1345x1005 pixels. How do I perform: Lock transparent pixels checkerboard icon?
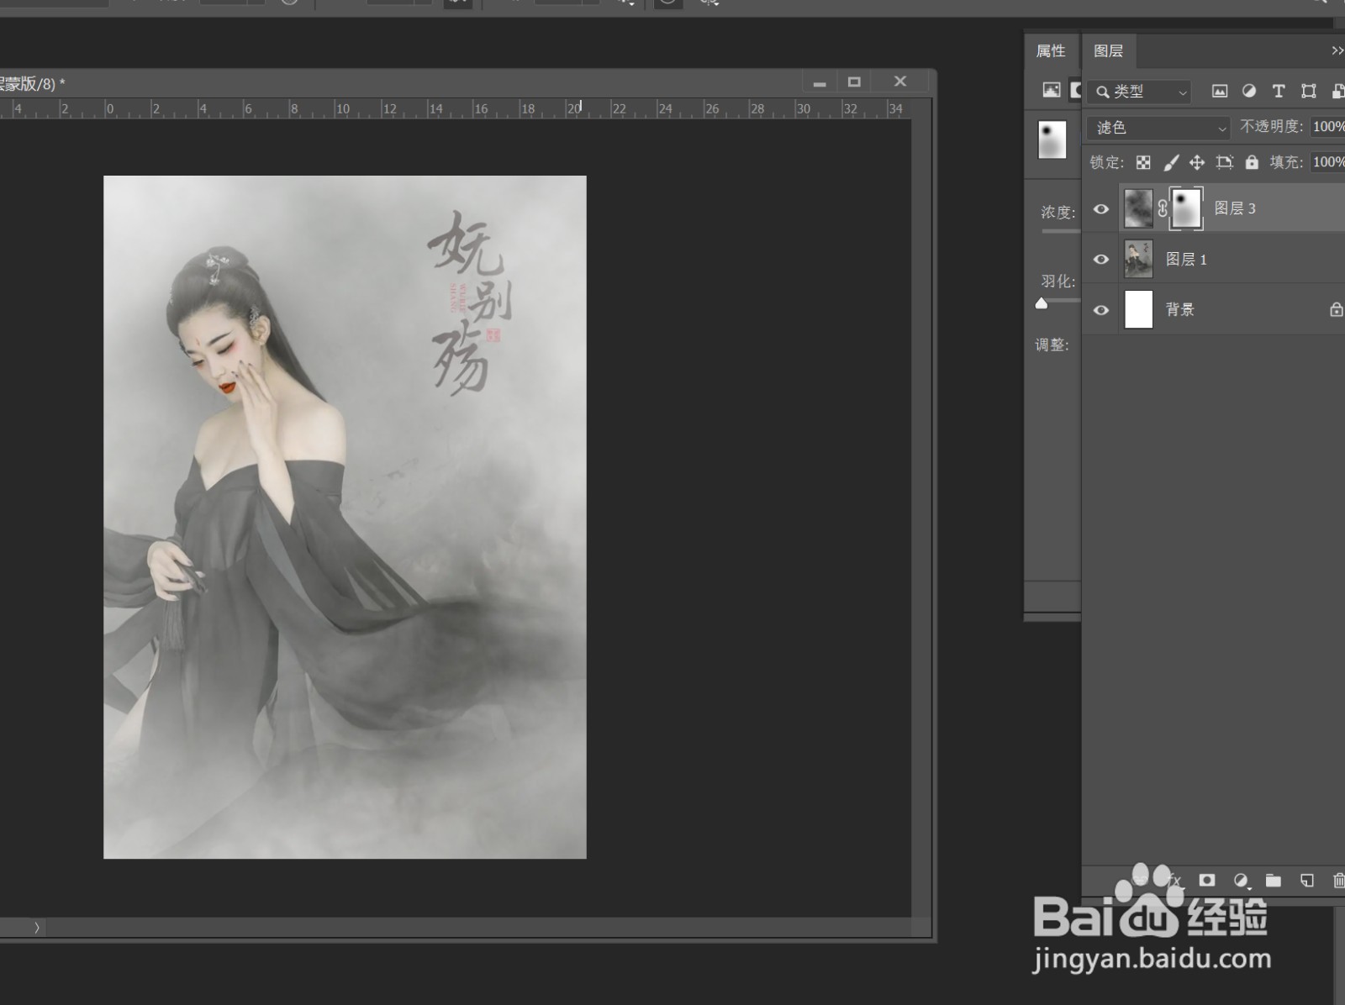(x=1143, y=162)
